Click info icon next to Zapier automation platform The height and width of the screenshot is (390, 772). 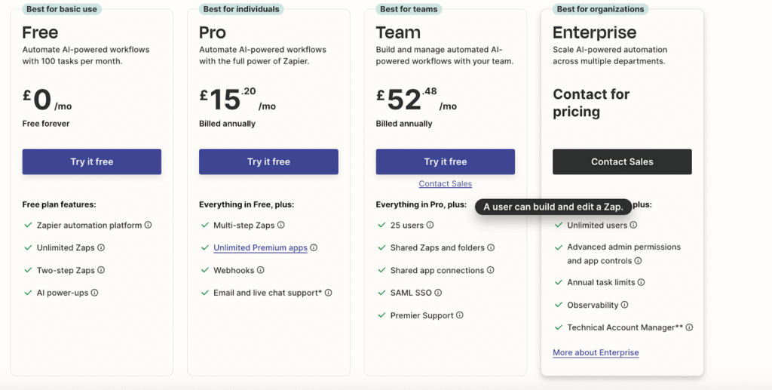[149, 225]
